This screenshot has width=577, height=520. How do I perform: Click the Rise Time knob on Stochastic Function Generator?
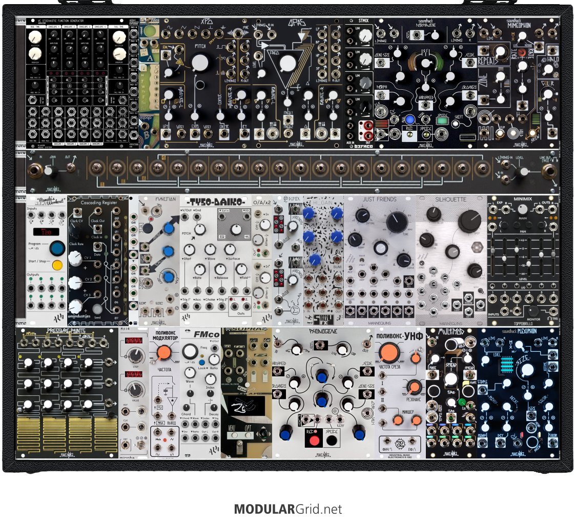(x=35, y=37)
